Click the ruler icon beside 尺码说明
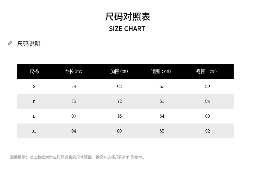The image size is (256, 172). (10, 43)
